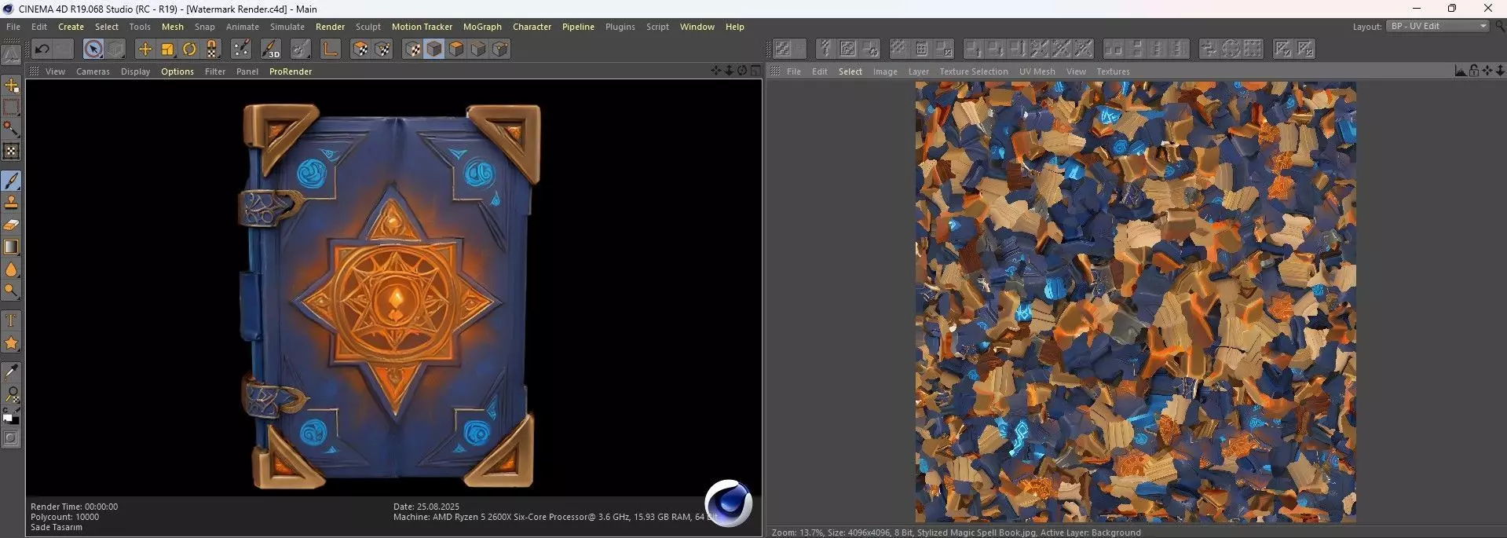Toggle the UV polygons checkered cube icon

[360, 49]
